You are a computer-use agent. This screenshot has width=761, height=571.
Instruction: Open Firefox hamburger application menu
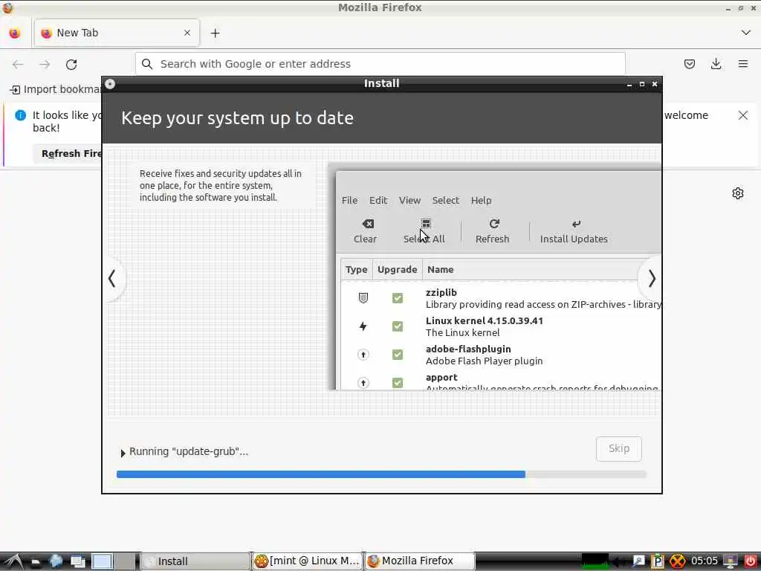742,64
